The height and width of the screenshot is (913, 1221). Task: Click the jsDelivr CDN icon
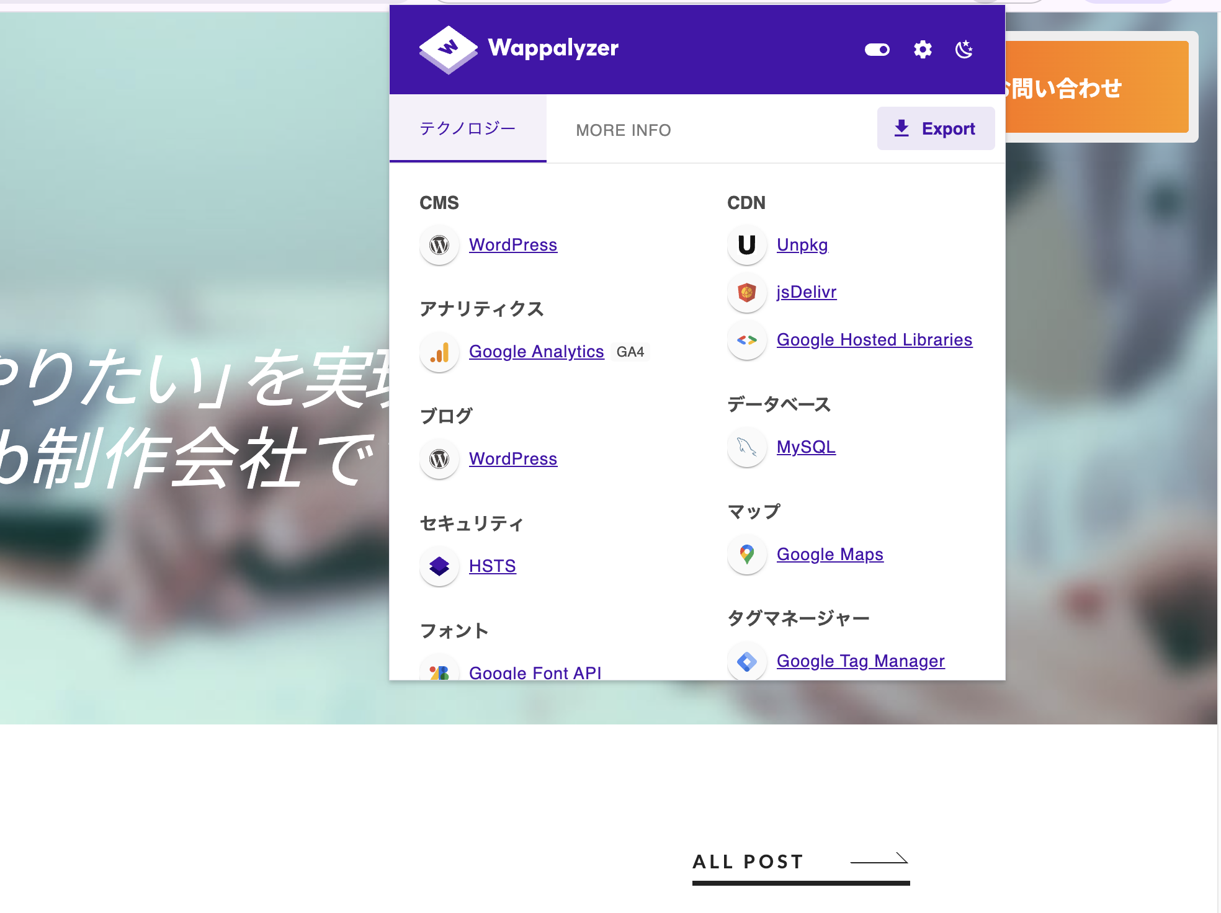click(746, 293)
